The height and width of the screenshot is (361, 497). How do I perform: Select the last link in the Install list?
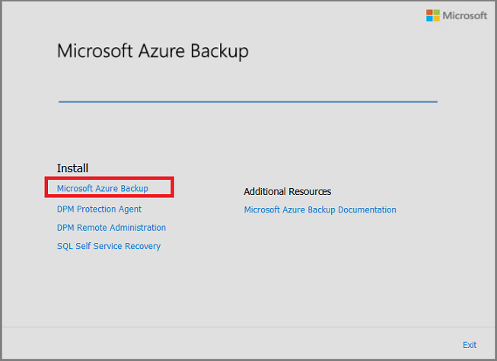point(109,246)
